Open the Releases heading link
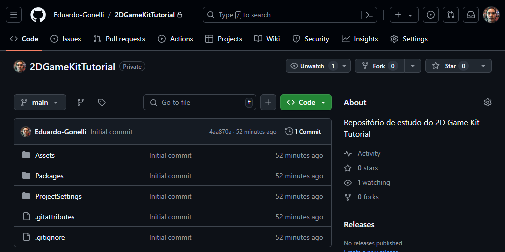Screen dimensions: 505x252 (359, 224)
